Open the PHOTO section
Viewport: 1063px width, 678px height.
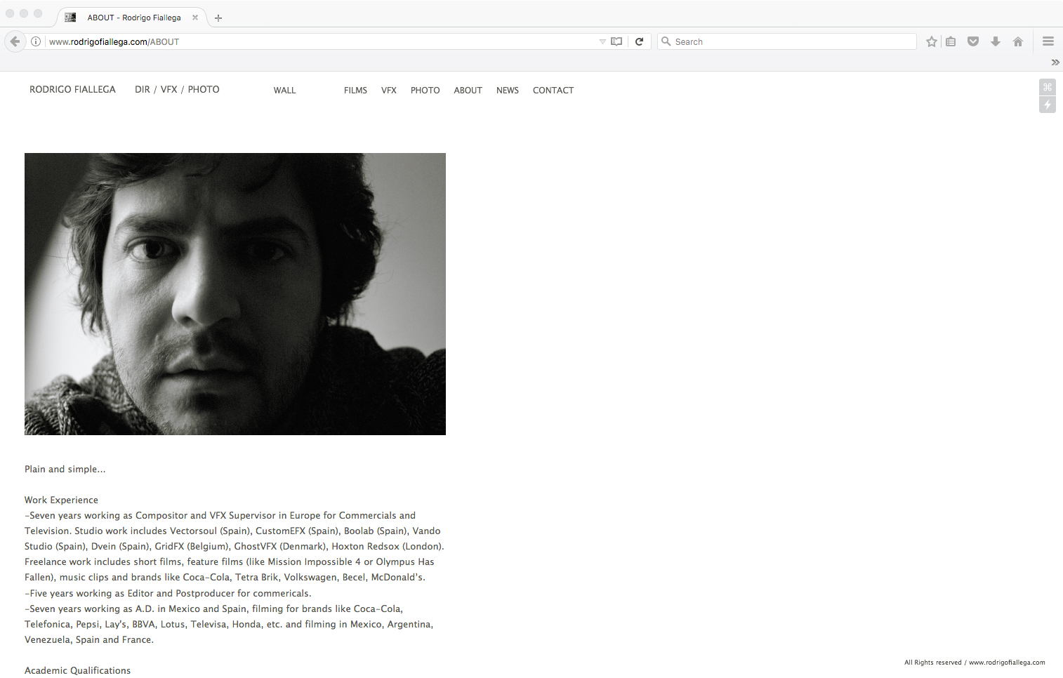[x=425, y=91]
